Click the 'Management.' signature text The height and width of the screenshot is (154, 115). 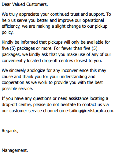(15, 150)
